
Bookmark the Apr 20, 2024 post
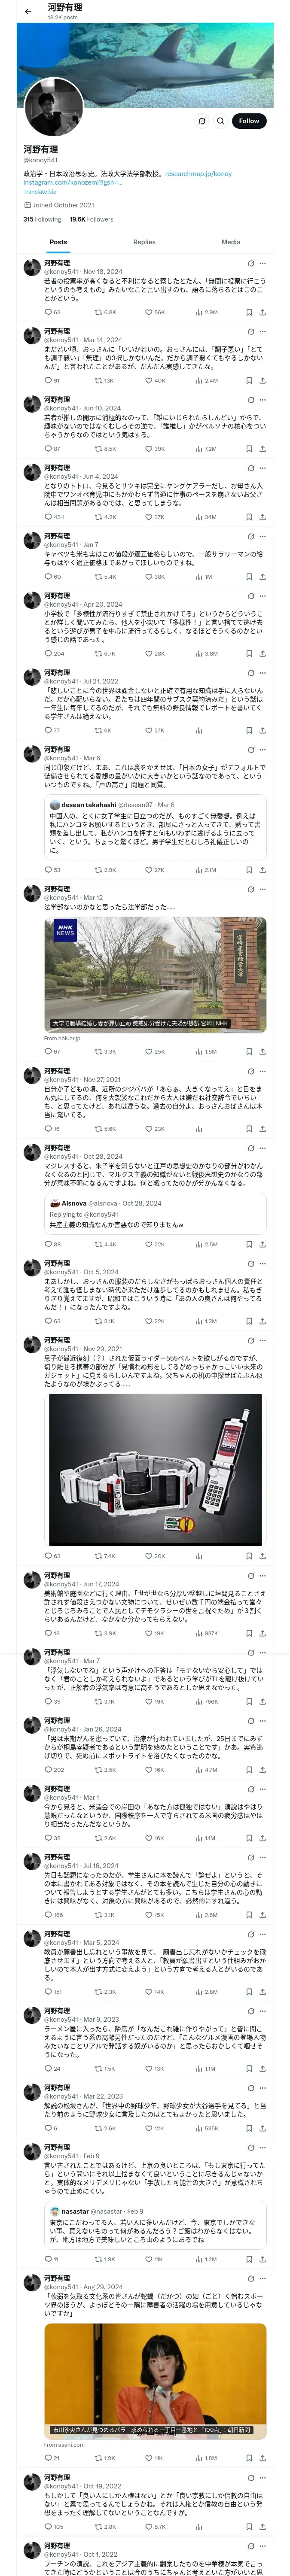pyautogui.click(x=249, y=653)
